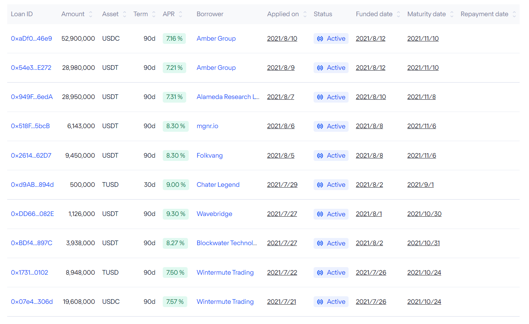Sort loans by Term arrows icon
This screenshot has width=529, height=324.
(154, 14)
